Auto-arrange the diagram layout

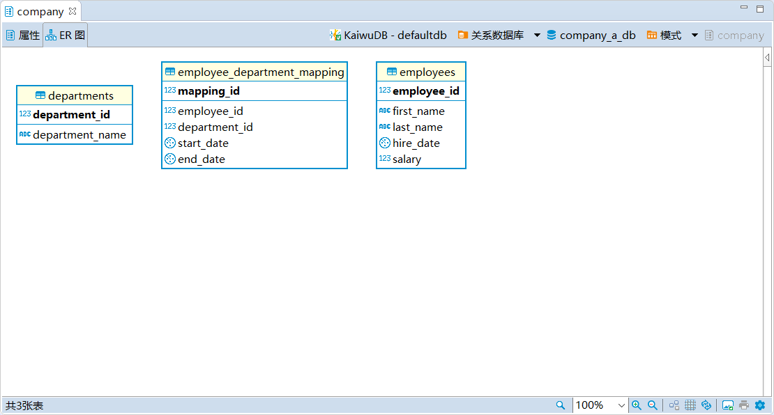pos(674,405)
